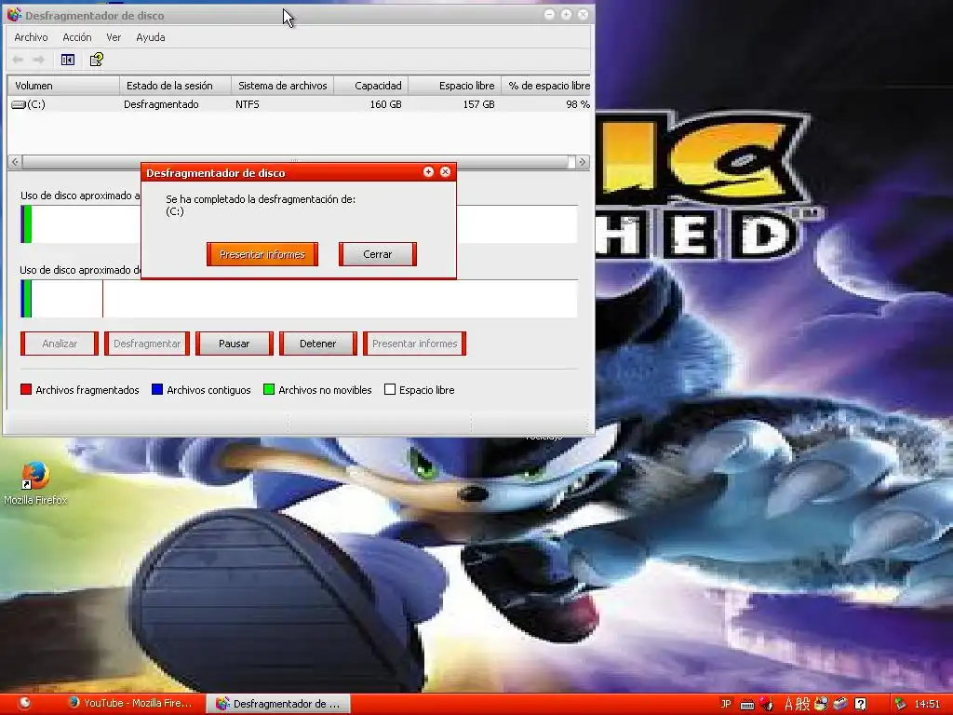Click the 98 % free space cell
The image size is (953, 715).
[x=577, y=104]
